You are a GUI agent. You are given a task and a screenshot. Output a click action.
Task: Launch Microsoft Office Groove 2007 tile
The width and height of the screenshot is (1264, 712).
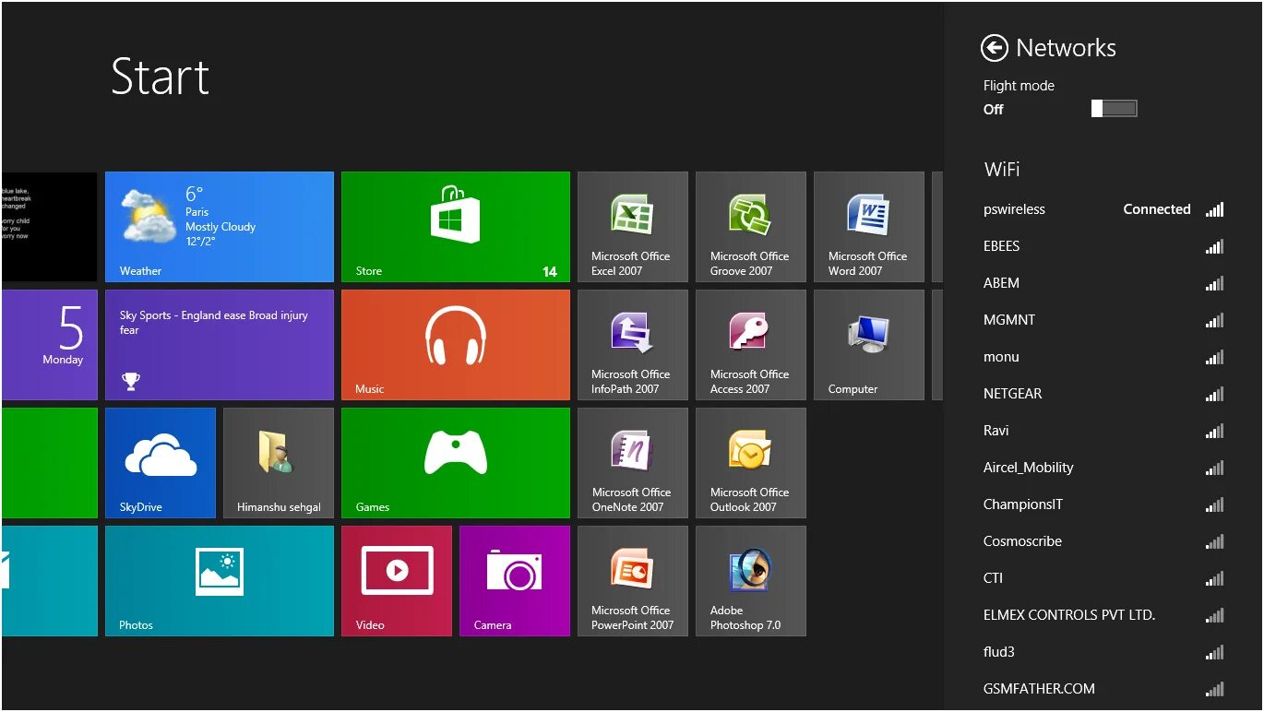pos(751,227)
